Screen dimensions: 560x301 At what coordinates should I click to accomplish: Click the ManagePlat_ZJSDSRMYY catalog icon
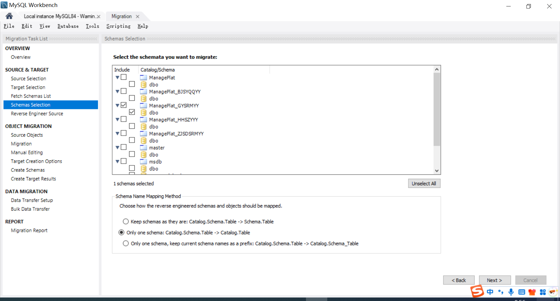click(x=143, y=133)
